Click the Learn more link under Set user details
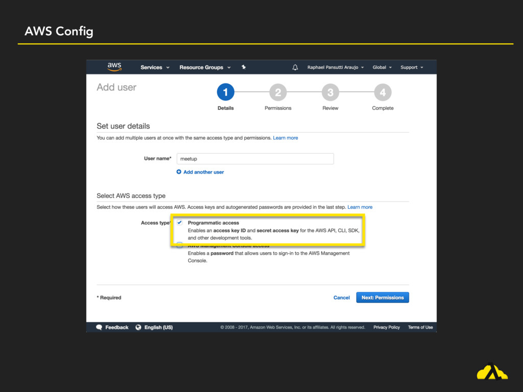 pyautogui.click(x=285, y=138)
